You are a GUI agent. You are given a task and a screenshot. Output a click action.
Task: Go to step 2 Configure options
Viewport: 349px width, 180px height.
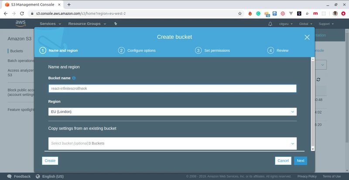click(x=137, y=51)
